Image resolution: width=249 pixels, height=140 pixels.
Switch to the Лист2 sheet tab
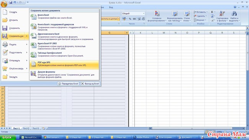pyautogui.click(x=26, y=128)
